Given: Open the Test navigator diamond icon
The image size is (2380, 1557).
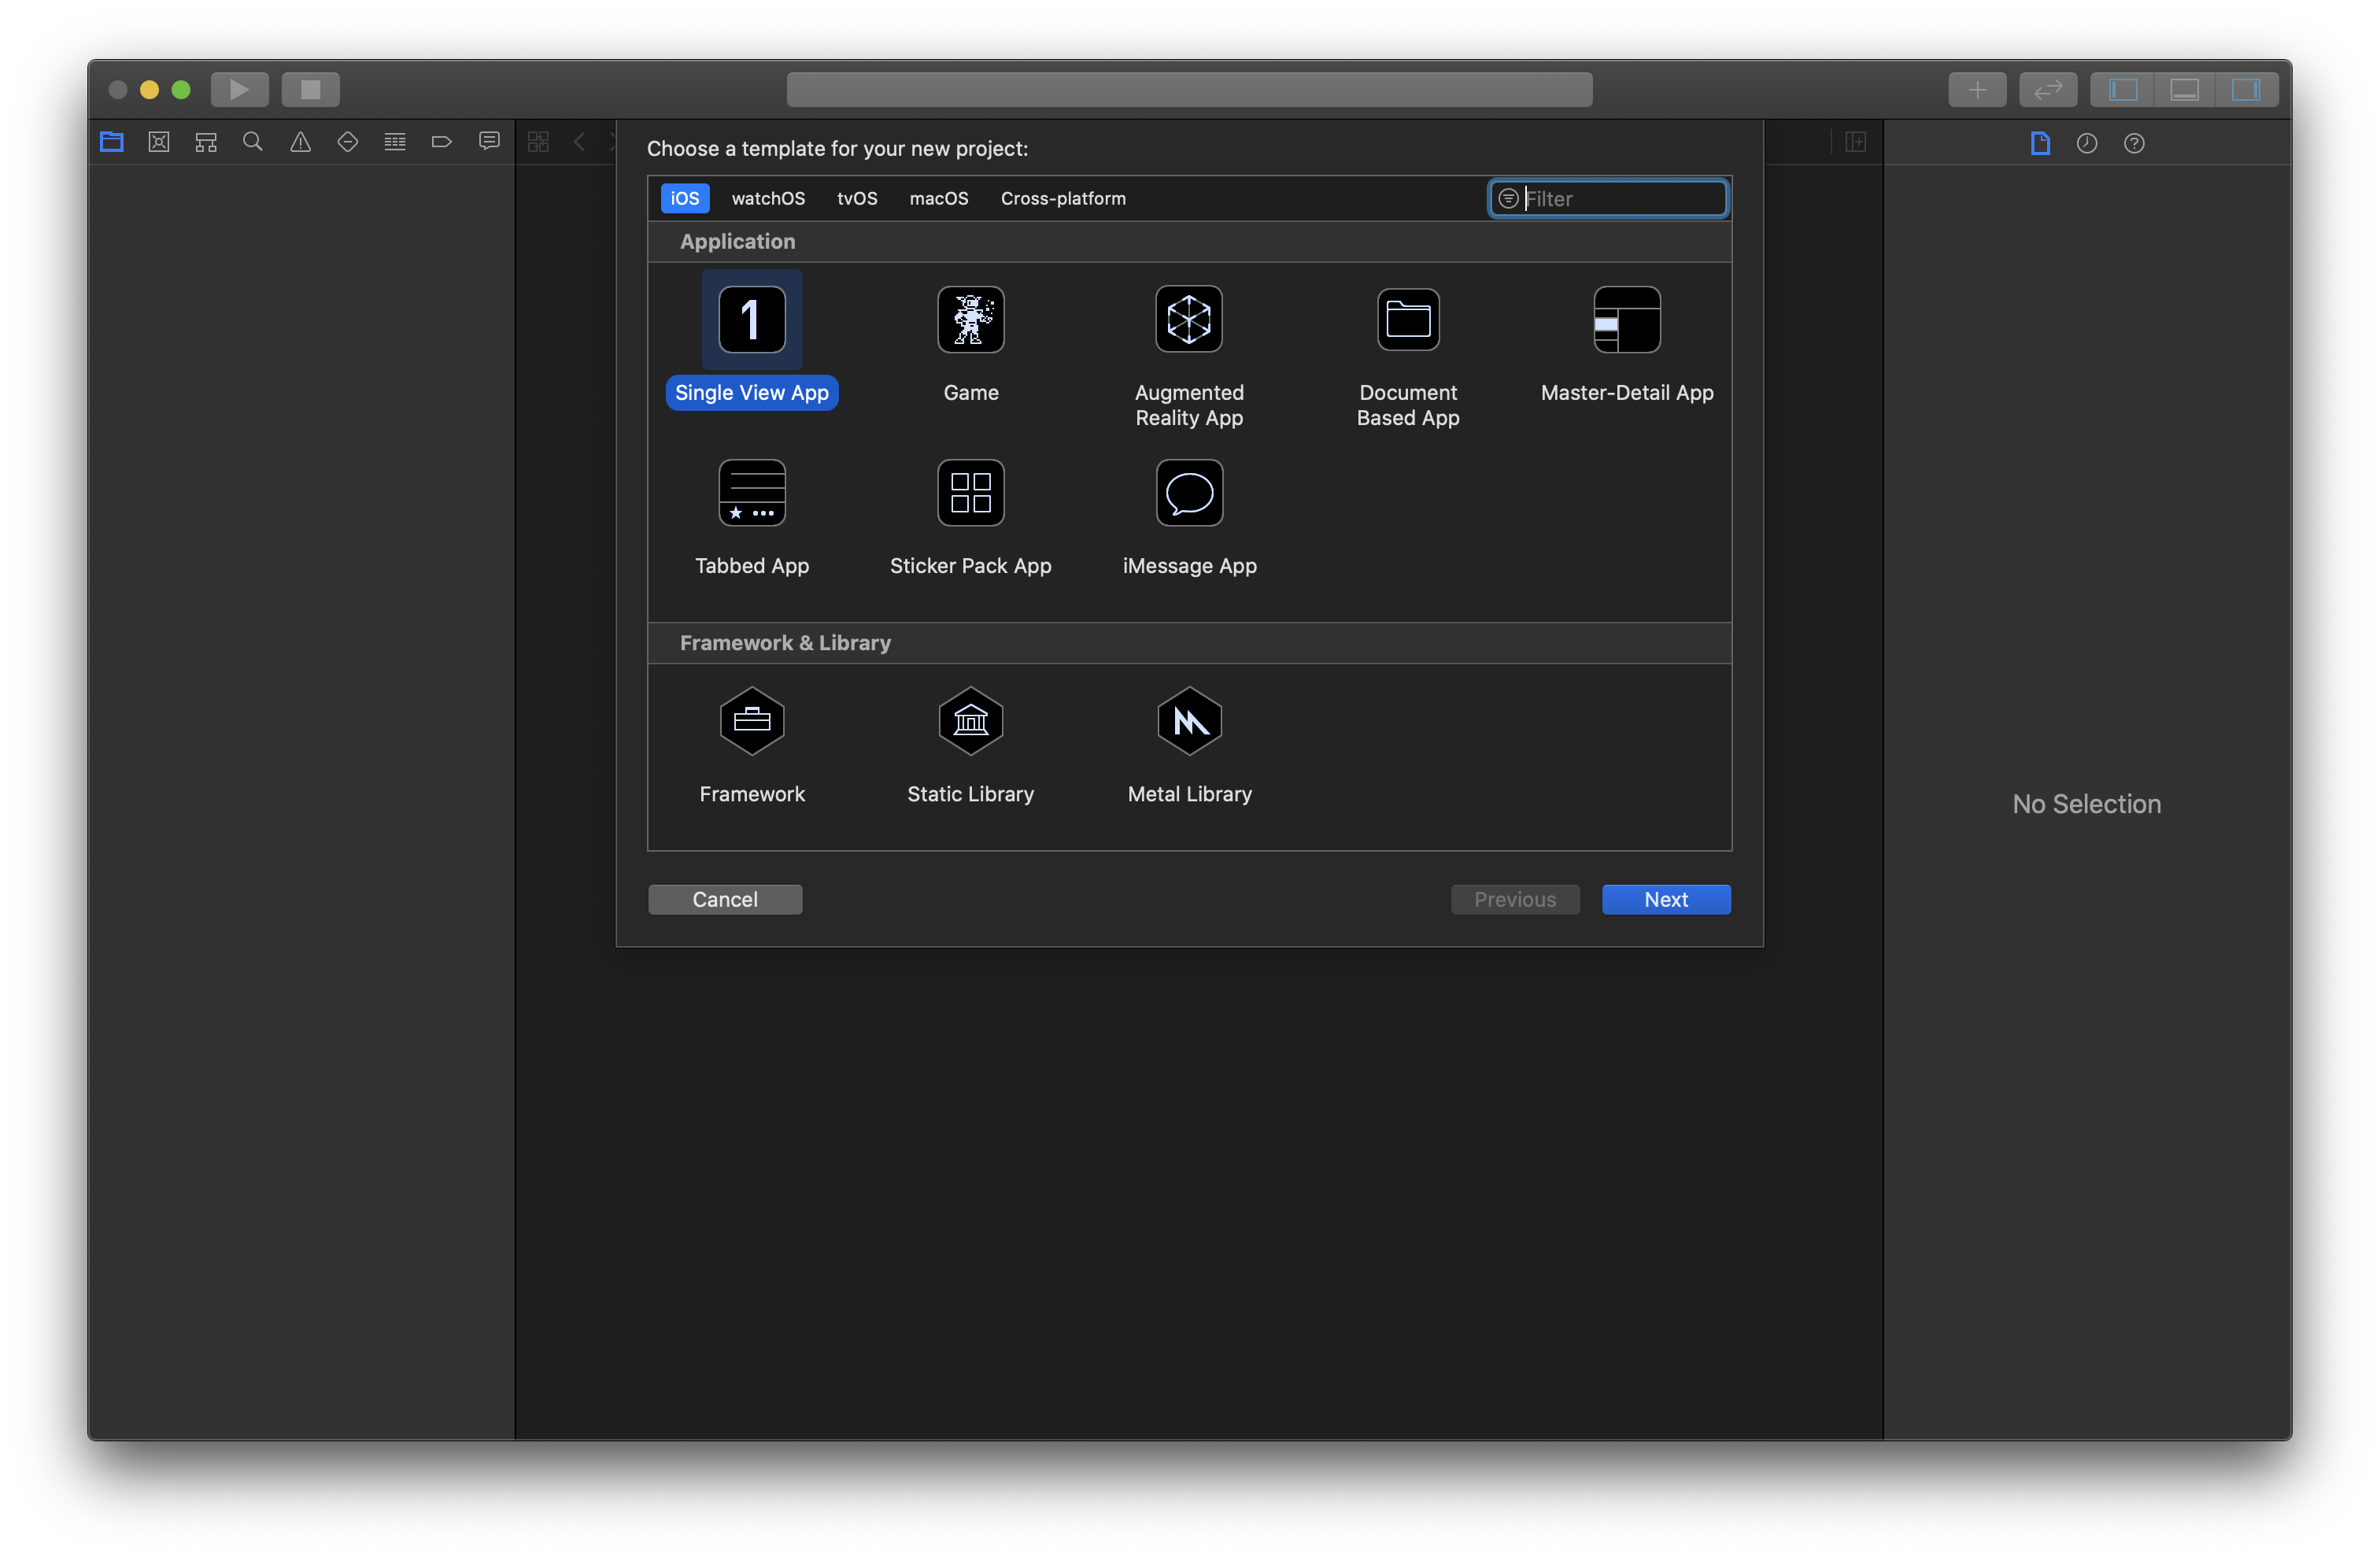Looking at the screenshot, I should coord(347,142).
